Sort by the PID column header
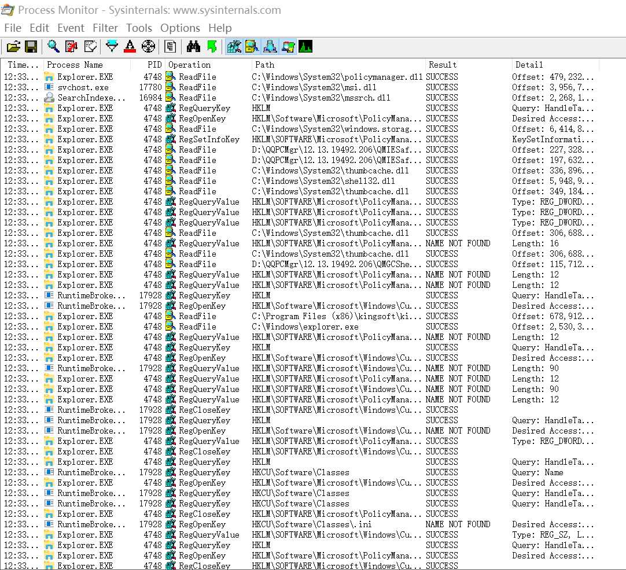 coord(148,65)
